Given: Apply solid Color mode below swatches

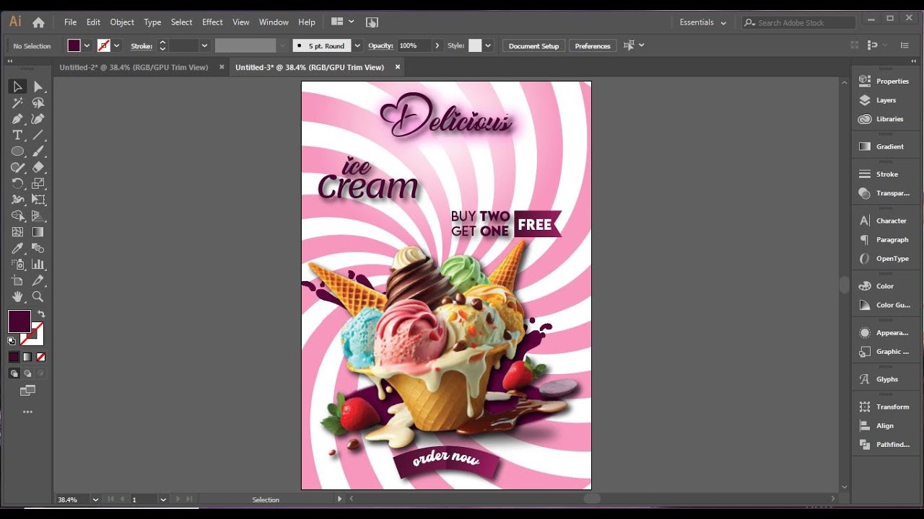Looking at the screenshot, I should tap(14, 357).
